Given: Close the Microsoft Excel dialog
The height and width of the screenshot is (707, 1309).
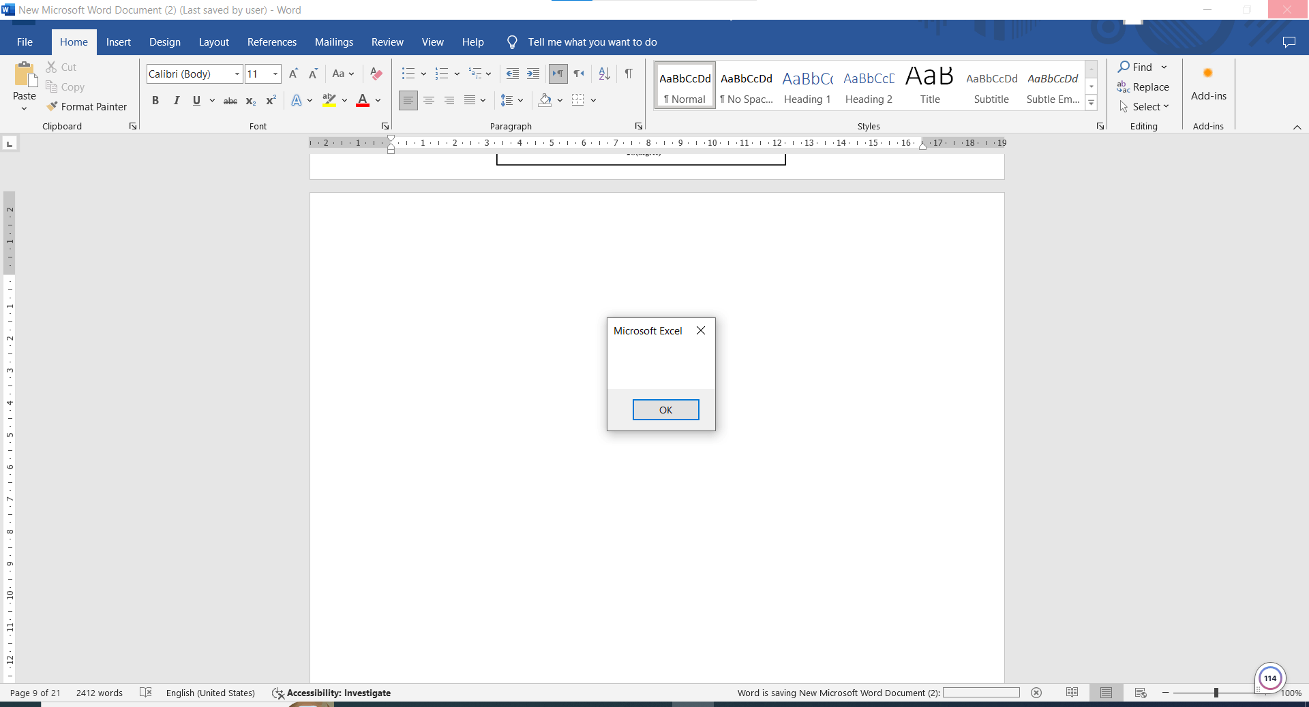Looking at the screenshot, I should coord(701,330).
